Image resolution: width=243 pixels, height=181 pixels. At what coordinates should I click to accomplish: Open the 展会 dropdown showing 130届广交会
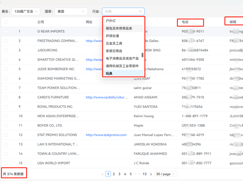[x=26, y=11]
